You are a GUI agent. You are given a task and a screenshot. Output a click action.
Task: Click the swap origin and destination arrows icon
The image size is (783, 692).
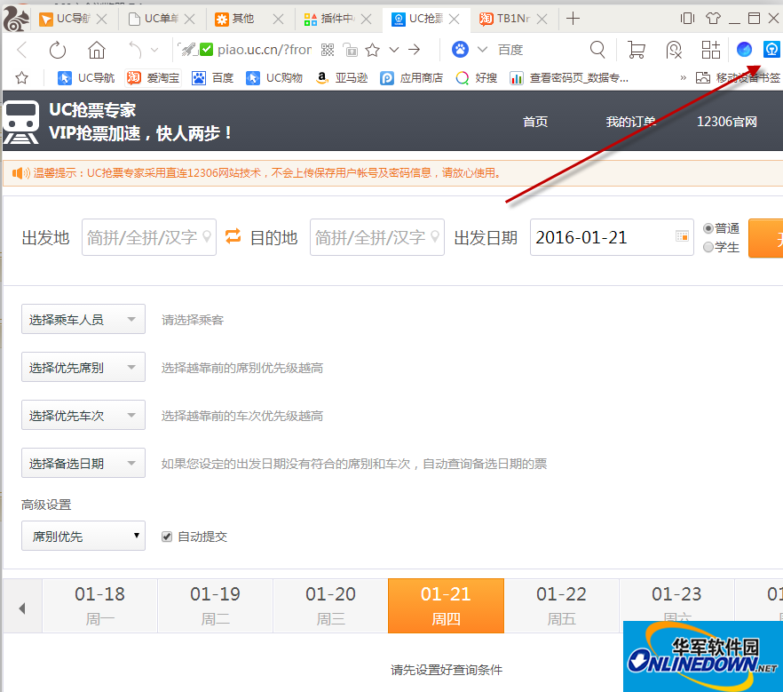pos(233,236)
